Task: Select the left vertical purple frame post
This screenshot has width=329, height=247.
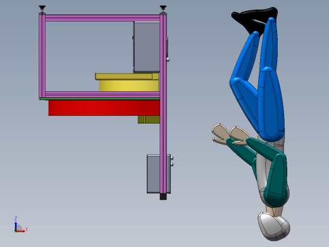Action: [x=42, y=56]
